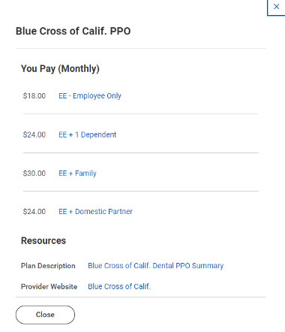Click the $24.00 price beside EE + 1 Dependent

click(34, 134)
